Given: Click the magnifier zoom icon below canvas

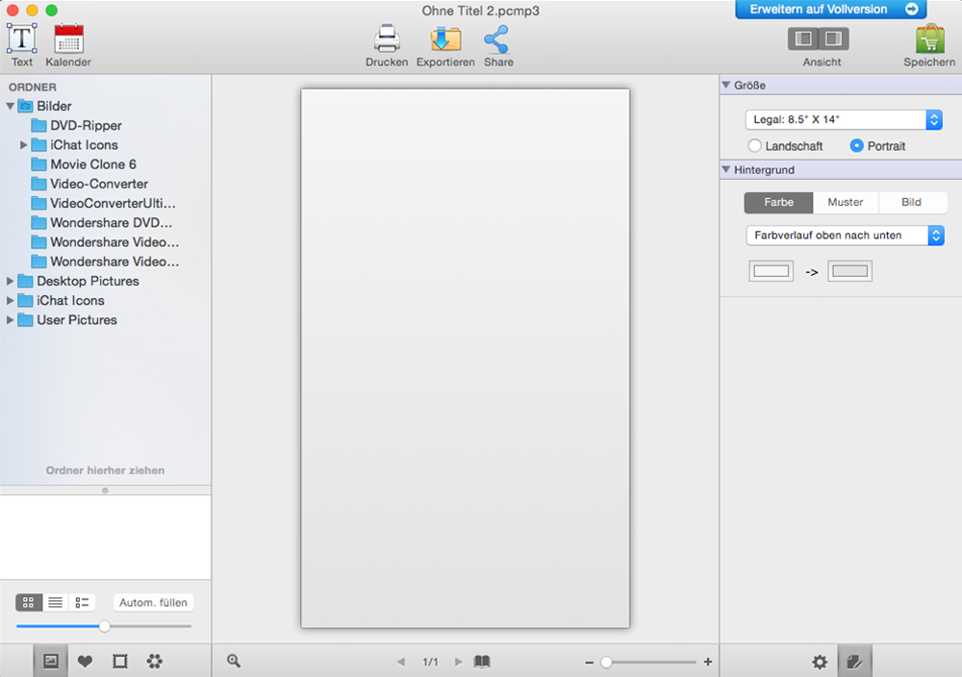Looking at the screenshot, I should tap(234, 661).
